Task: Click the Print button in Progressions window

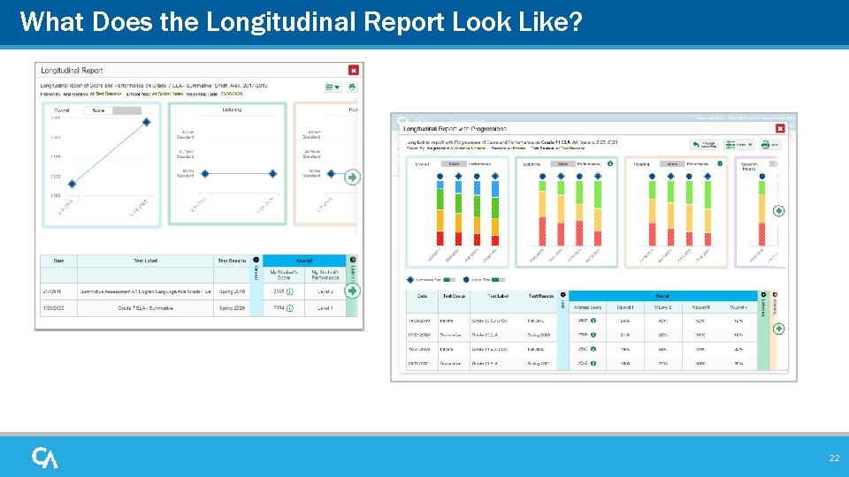Action: coord(769,144)
